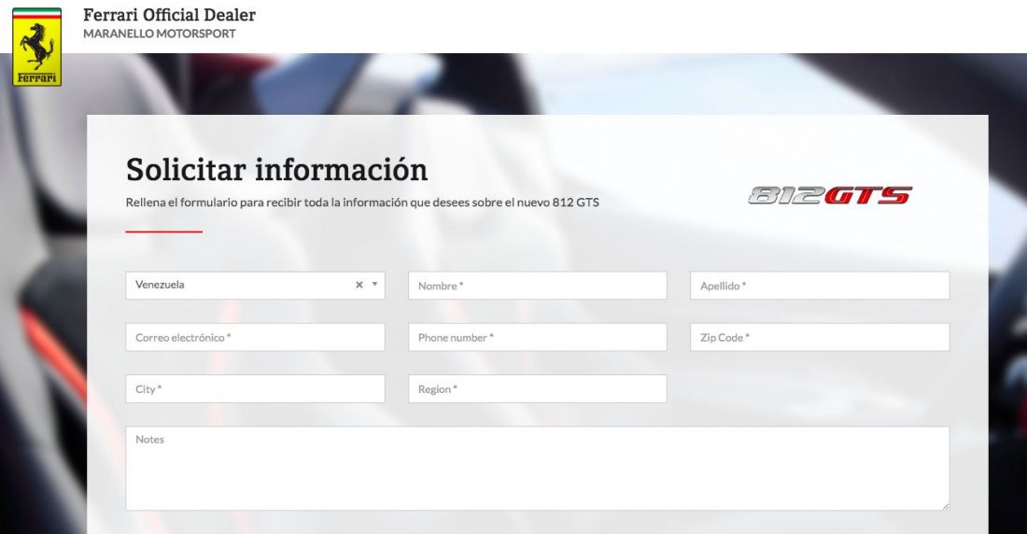Focus the Apellido input field

coord(820,286)
